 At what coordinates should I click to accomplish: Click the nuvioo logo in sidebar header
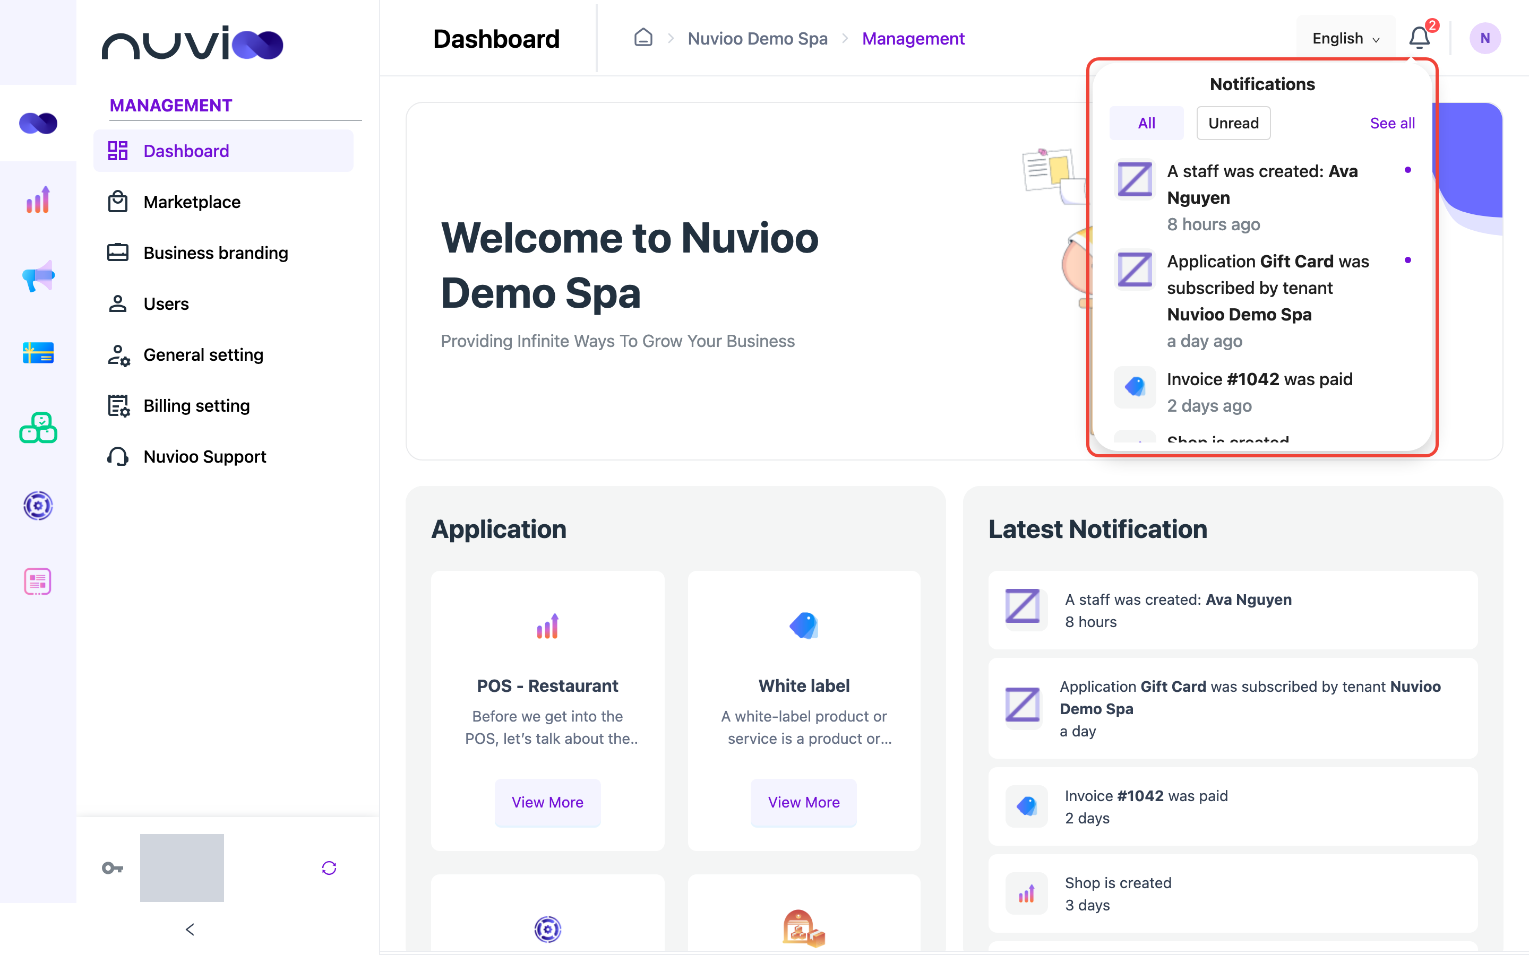coord(192,43)
